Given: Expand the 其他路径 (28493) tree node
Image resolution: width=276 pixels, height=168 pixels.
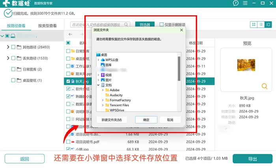Looking at the screenshot, I should click(x=8, y=47).
